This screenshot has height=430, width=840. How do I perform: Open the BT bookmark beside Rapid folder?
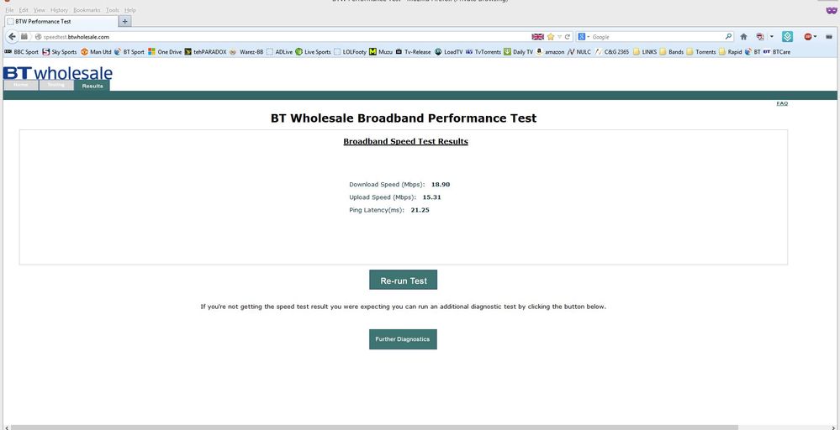point(753,52)
